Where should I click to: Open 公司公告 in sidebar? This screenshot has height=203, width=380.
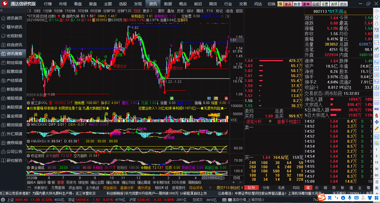click(x=13, y=152)
